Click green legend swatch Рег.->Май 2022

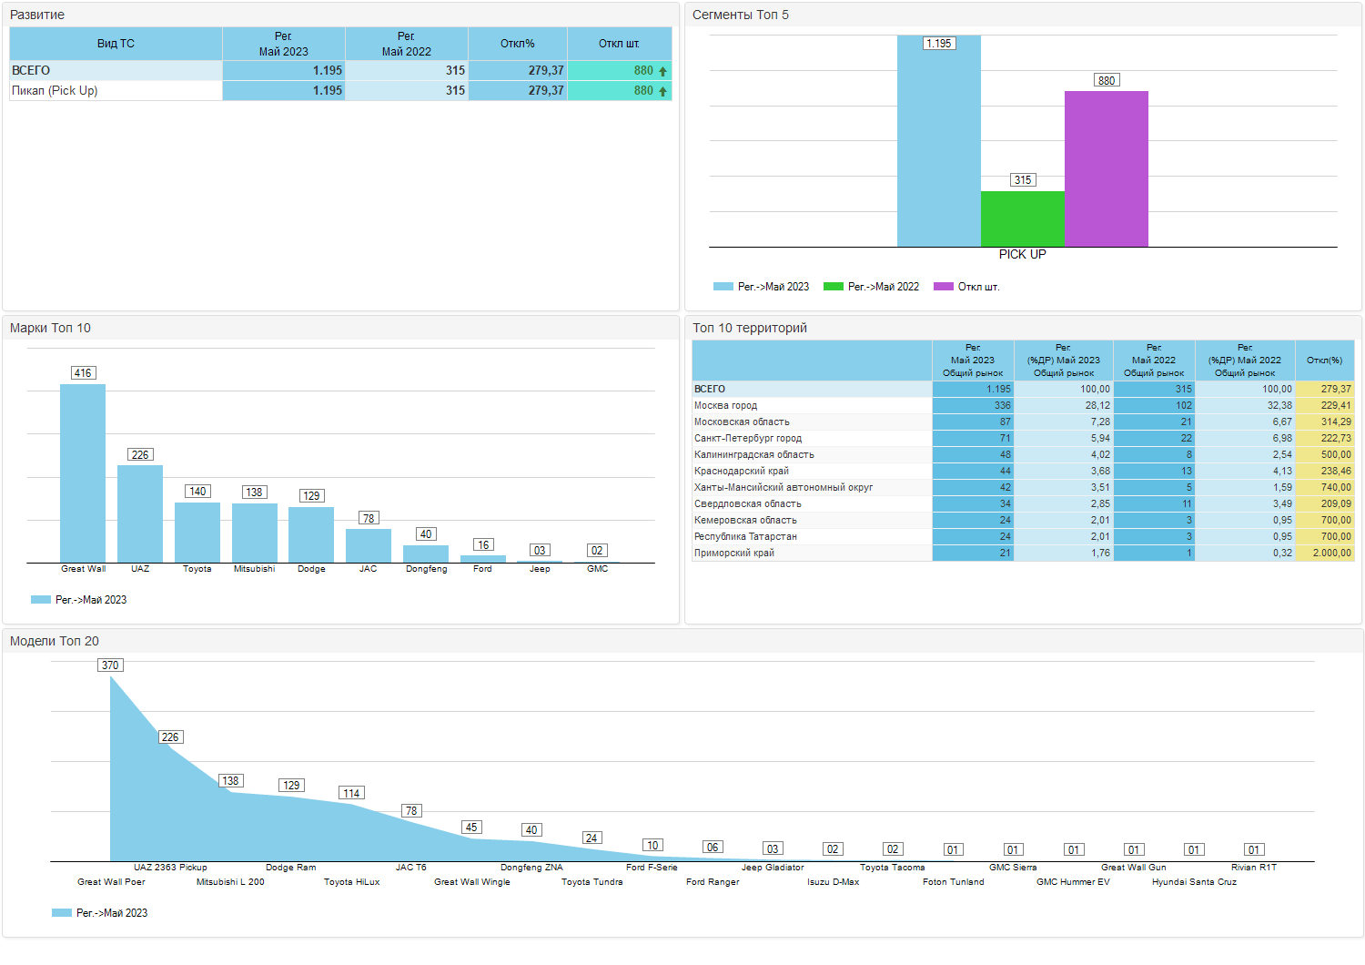point(834,287)
